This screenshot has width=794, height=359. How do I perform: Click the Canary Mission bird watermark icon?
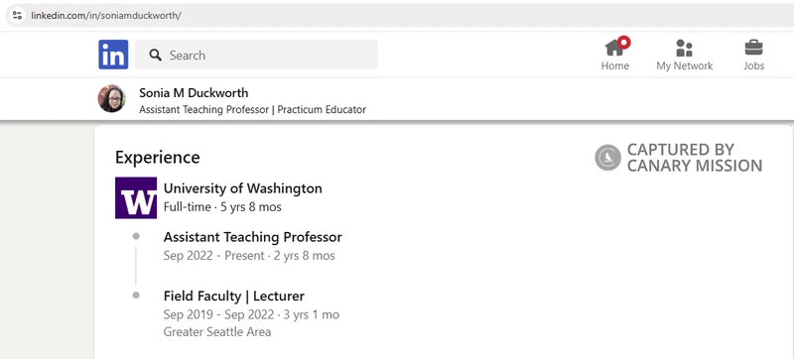(607, 158)
